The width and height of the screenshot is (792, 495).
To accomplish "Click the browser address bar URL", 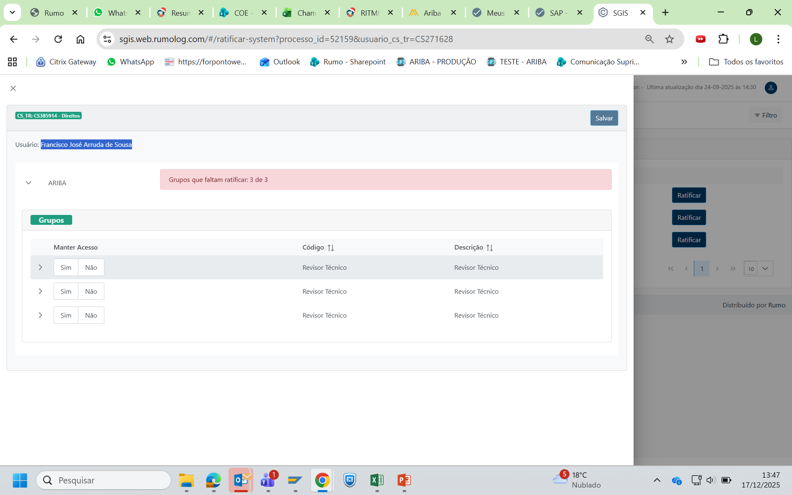I will pyautogui.click(x=286, y=39).
